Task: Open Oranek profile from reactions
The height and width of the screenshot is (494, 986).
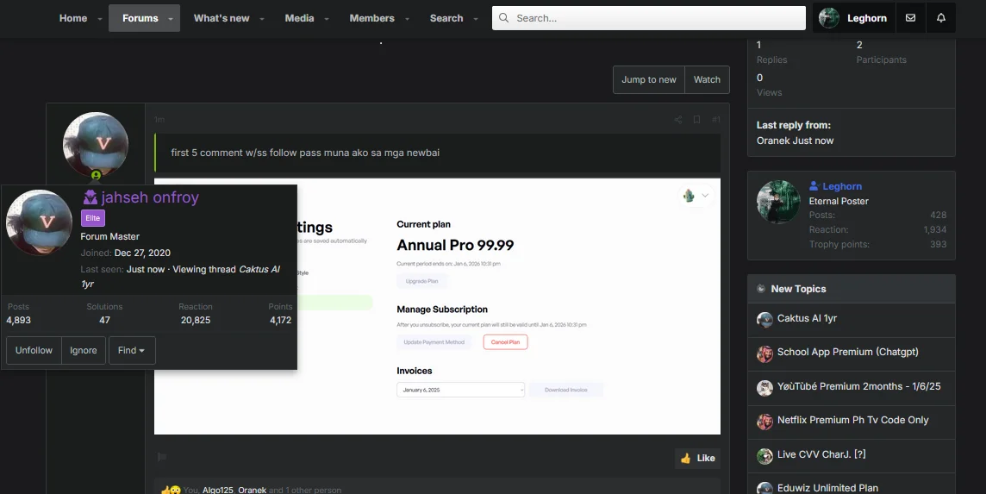Action: click(x=253, y=490)
